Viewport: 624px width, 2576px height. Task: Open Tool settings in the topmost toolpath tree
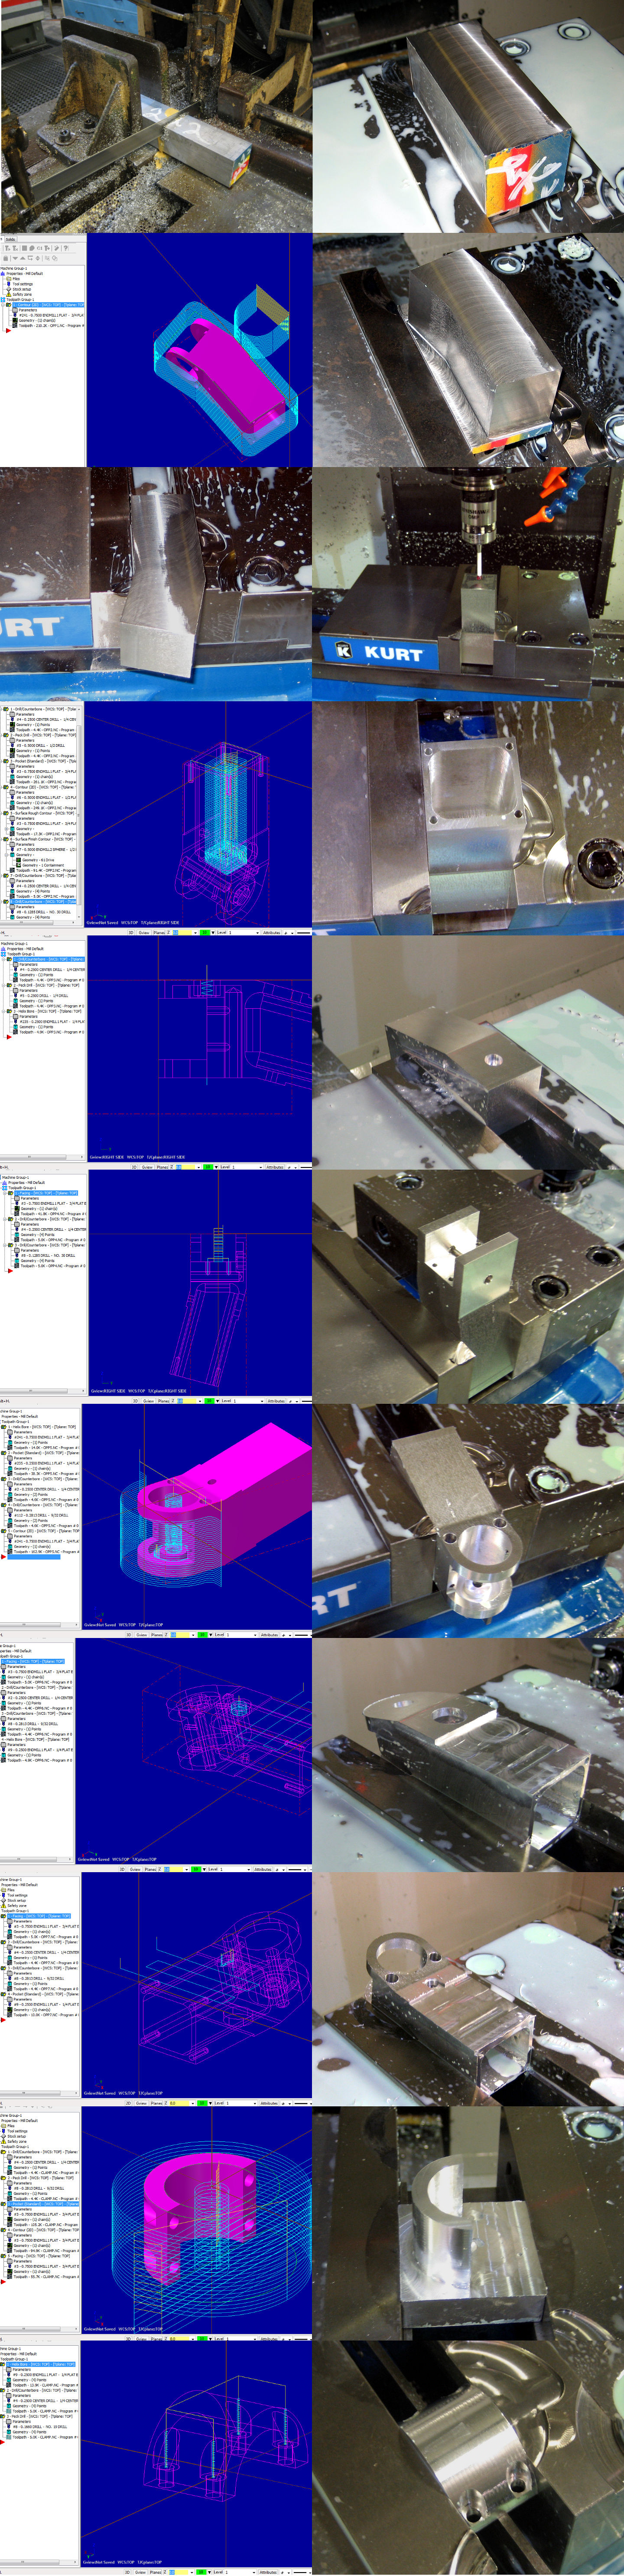click(23, 284)
